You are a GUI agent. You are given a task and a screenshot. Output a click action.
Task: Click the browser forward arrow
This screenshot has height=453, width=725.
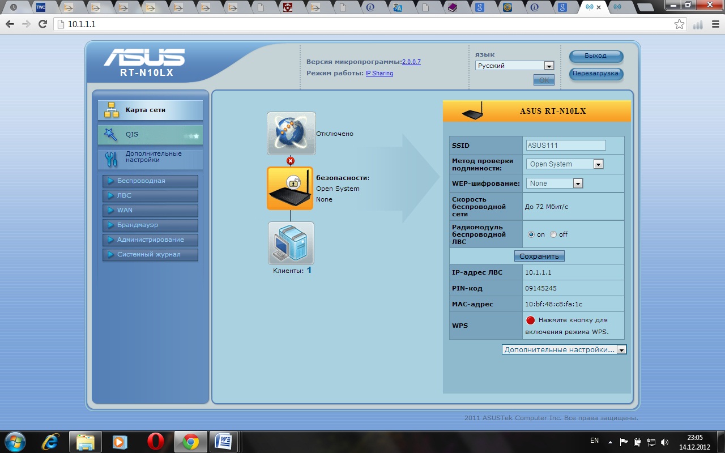pyautogui.click(x=25, y=24)
